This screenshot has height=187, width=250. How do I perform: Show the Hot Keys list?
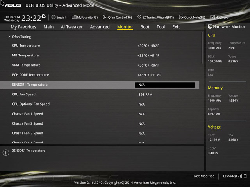221,17
